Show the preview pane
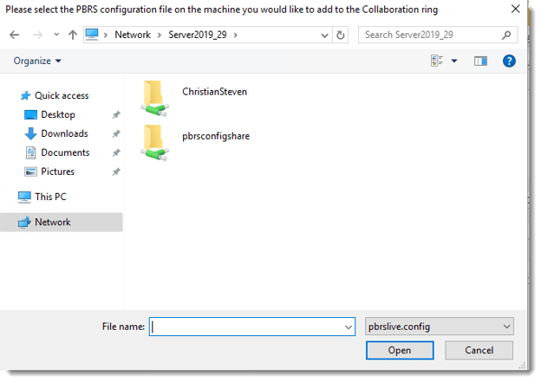541x382 pixels. pos(480,61)
